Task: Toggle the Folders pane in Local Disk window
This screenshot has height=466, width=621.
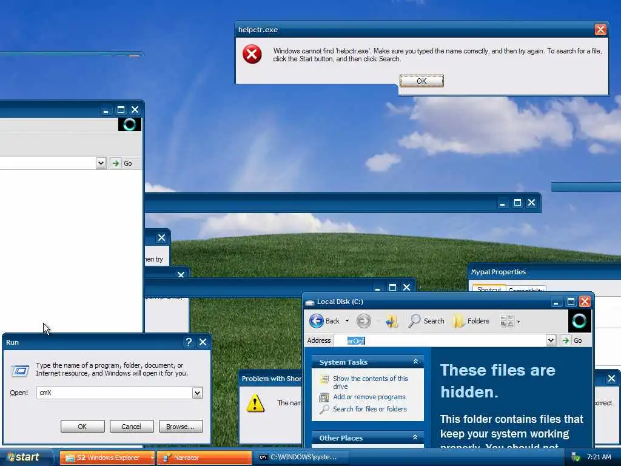Action: click(471, 321)
